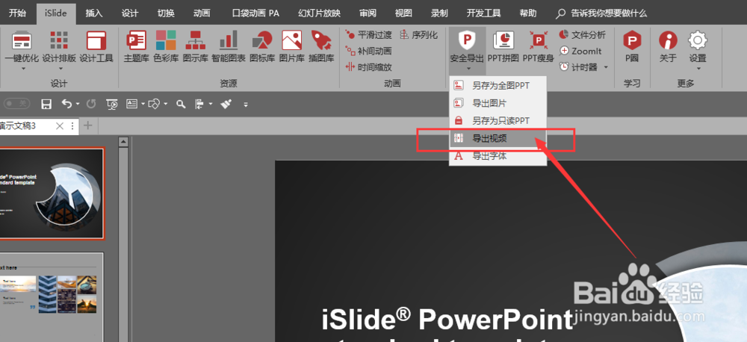Open the 录制 ribbon tab
The height and width of the screenshot is (342, 747).
tap(439, 13)
